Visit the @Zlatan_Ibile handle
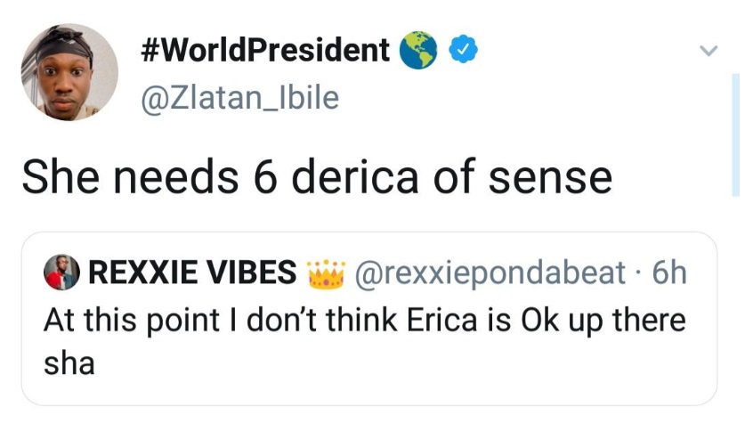 240,95
